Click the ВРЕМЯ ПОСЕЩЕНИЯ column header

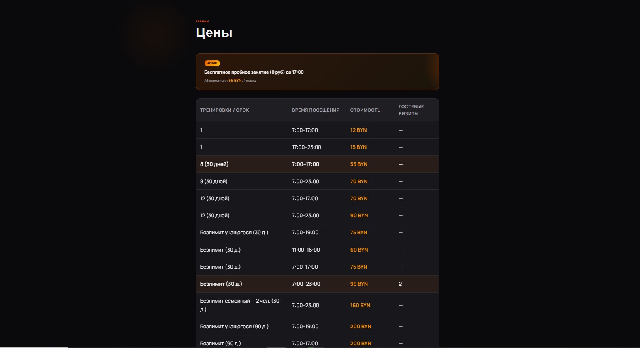(316, 110)
